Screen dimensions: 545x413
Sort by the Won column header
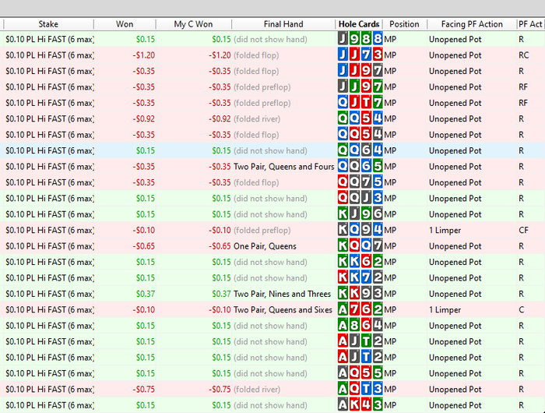125,24
